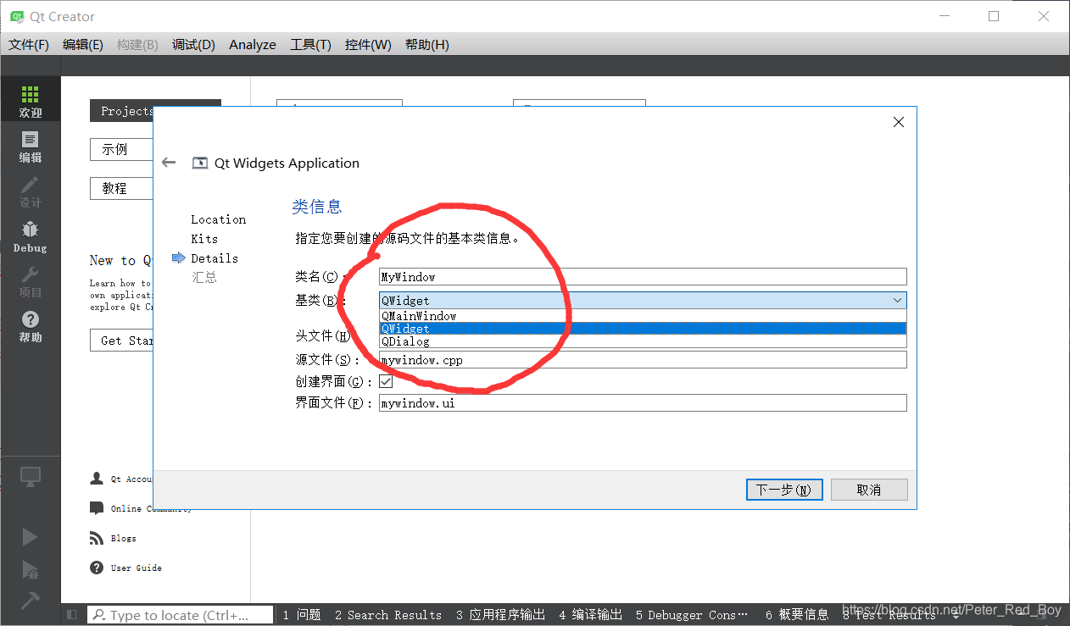Open the 2 Search Results pane
Screen dimensions: 1070x626
[x=387, y=615]
